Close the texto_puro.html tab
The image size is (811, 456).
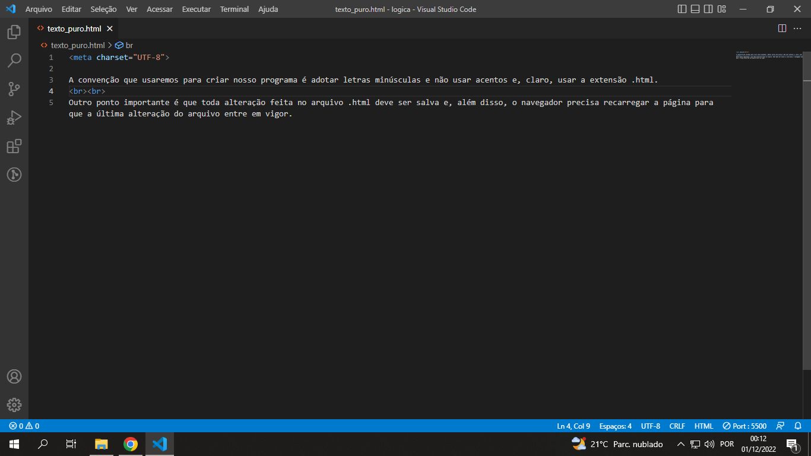(x=110, y=28)
